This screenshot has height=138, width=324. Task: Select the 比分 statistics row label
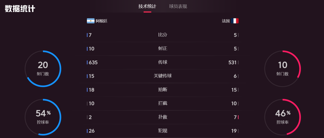[163, 35]
